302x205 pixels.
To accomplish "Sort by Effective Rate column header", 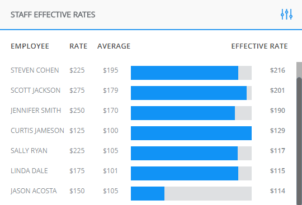I will coord(259,46).
